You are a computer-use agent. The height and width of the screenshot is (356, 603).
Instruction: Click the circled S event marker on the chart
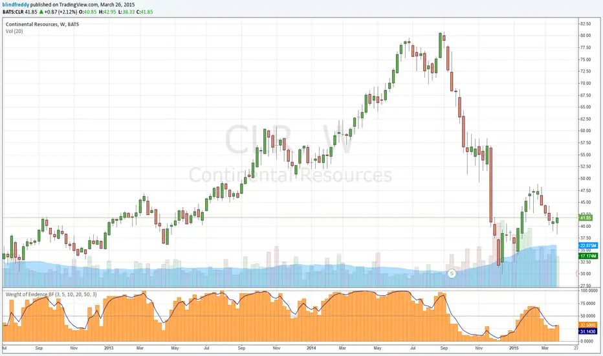click(452, 274)
